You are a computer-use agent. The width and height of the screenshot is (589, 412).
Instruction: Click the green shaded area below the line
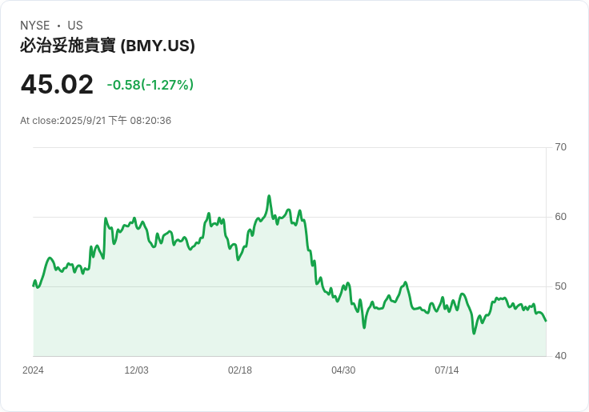(x=240, y=320)
